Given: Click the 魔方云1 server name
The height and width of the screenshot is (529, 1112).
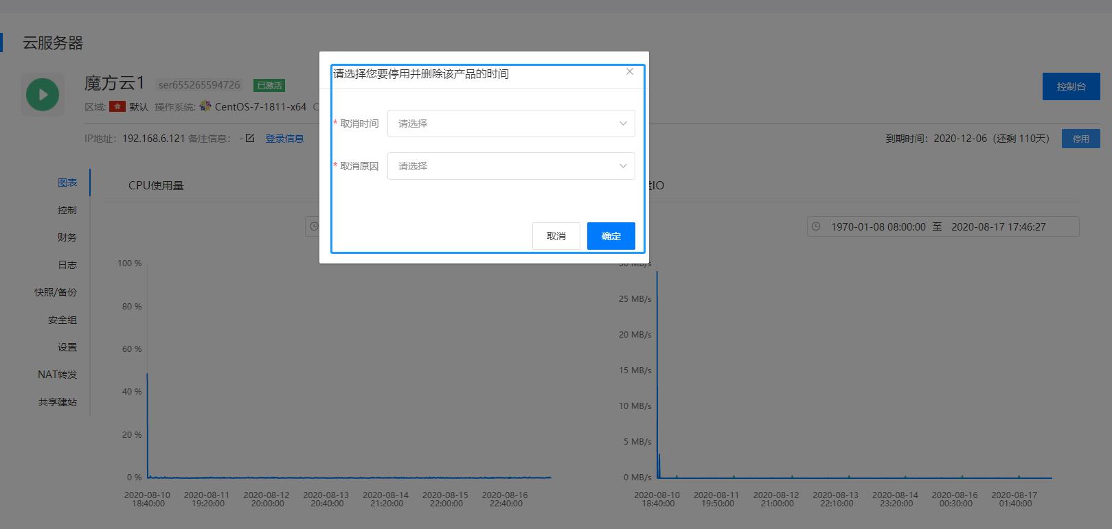Looking at the screenshot, I should (115, 84).
